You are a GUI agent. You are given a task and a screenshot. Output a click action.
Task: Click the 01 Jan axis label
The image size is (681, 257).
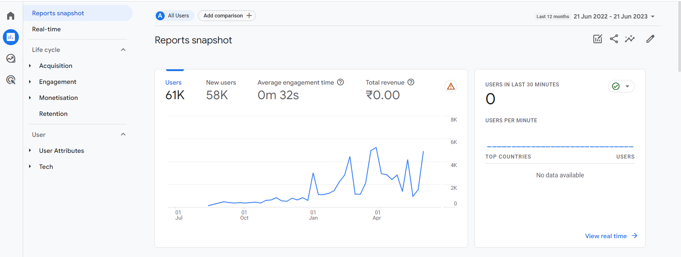tap(313, 215)
